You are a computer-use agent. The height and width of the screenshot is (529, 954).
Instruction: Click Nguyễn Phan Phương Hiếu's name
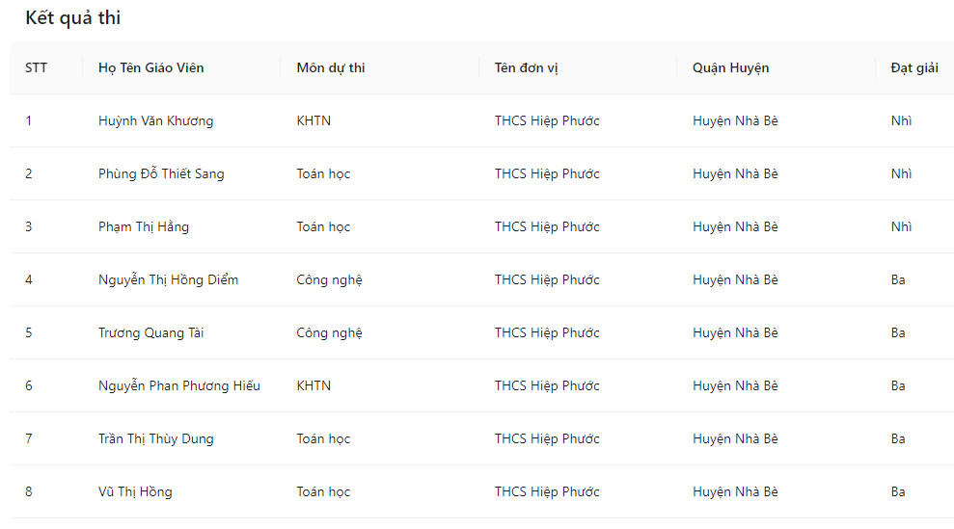(179, 385)
